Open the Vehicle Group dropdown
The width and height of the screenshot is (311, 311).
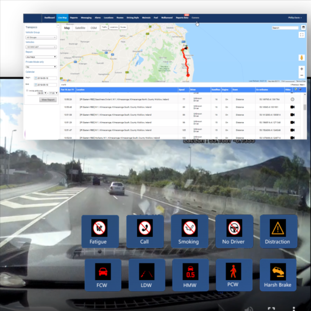[x=41, y=38]
